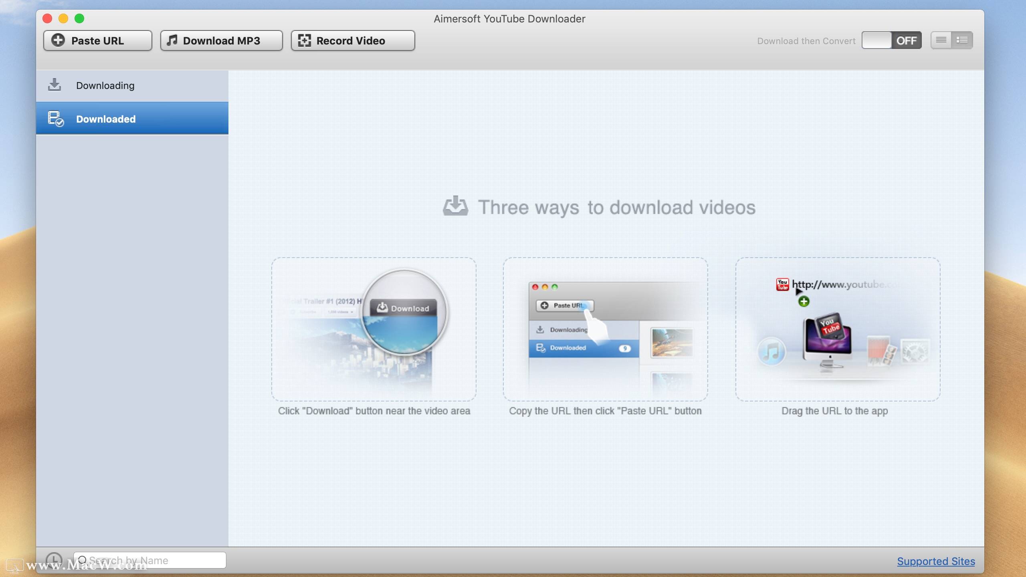This screenshot has height=577, width=1026.
Task: Click the Download MP3 button
Action: (221, 40)
